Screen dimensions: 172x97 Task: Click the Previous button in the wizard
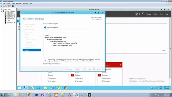(x=69, y=69)
